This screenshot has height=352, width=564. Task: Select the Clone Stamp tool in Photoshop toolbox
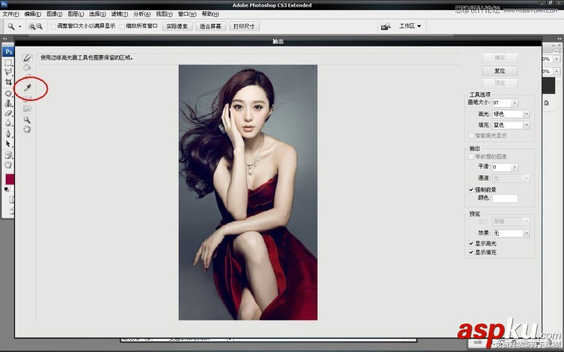(x=8, y=103)
